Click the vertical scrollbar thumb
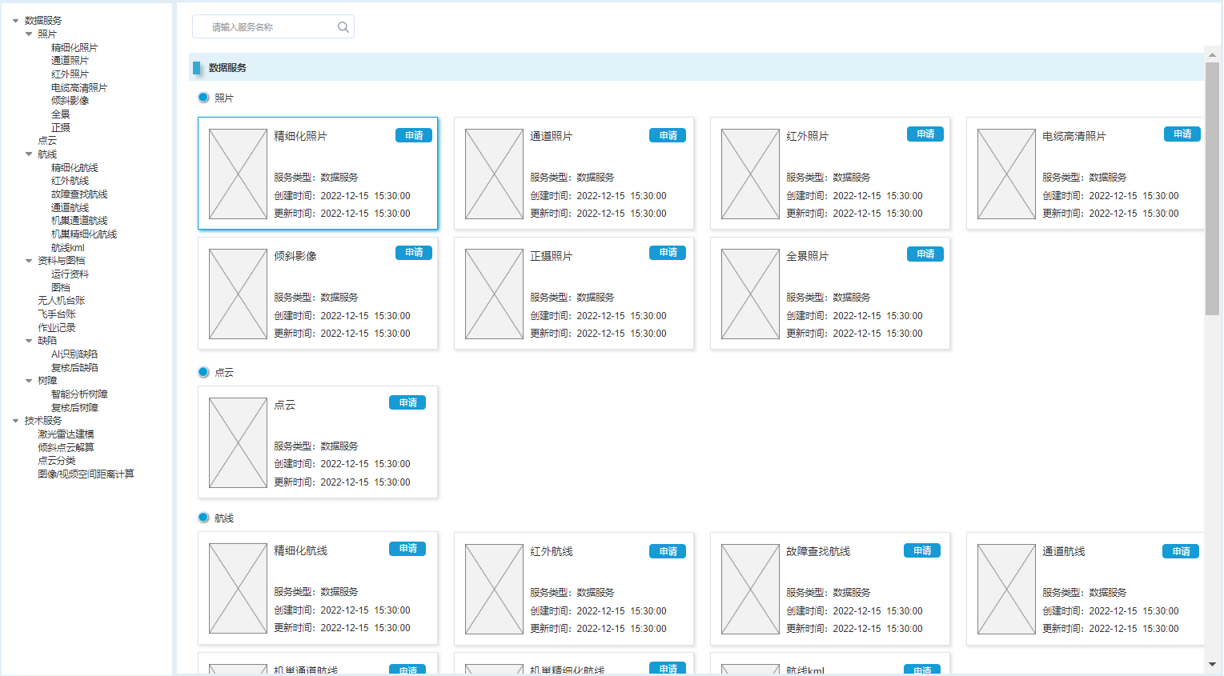Viewport: 1224px width, 676px height. [x=1212, y=188]
